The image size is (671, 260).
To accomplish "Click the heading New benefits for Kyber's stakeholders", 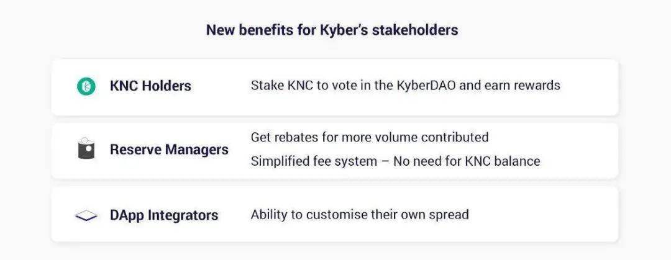I will tap(332, 30).
